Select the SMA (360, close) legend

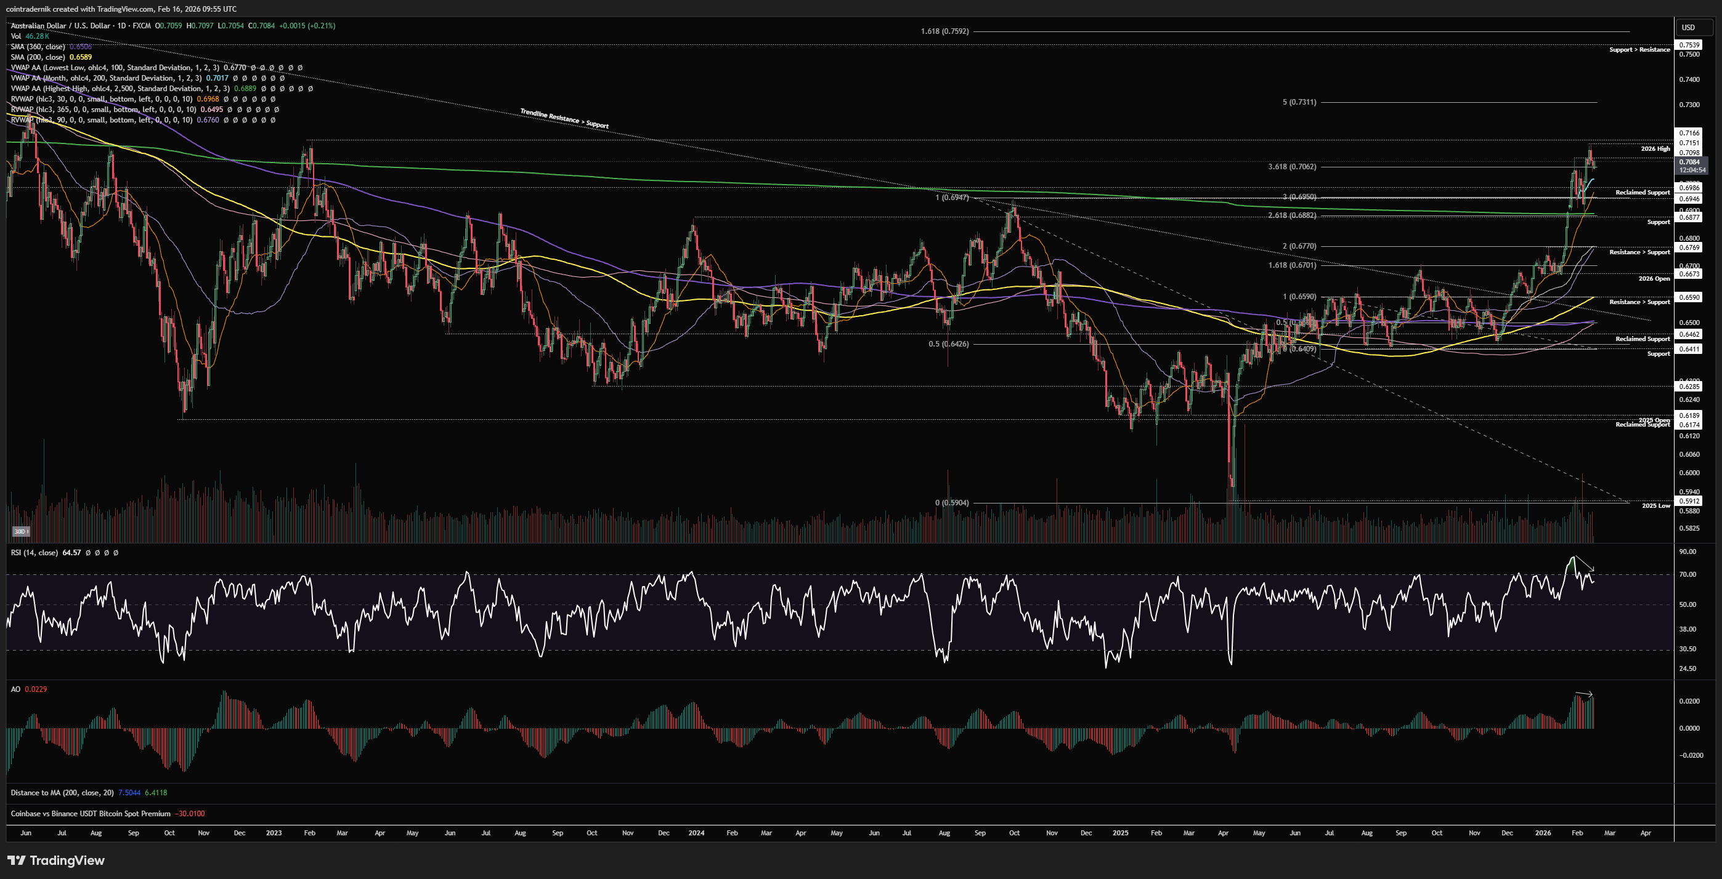(x=38, y=47)
